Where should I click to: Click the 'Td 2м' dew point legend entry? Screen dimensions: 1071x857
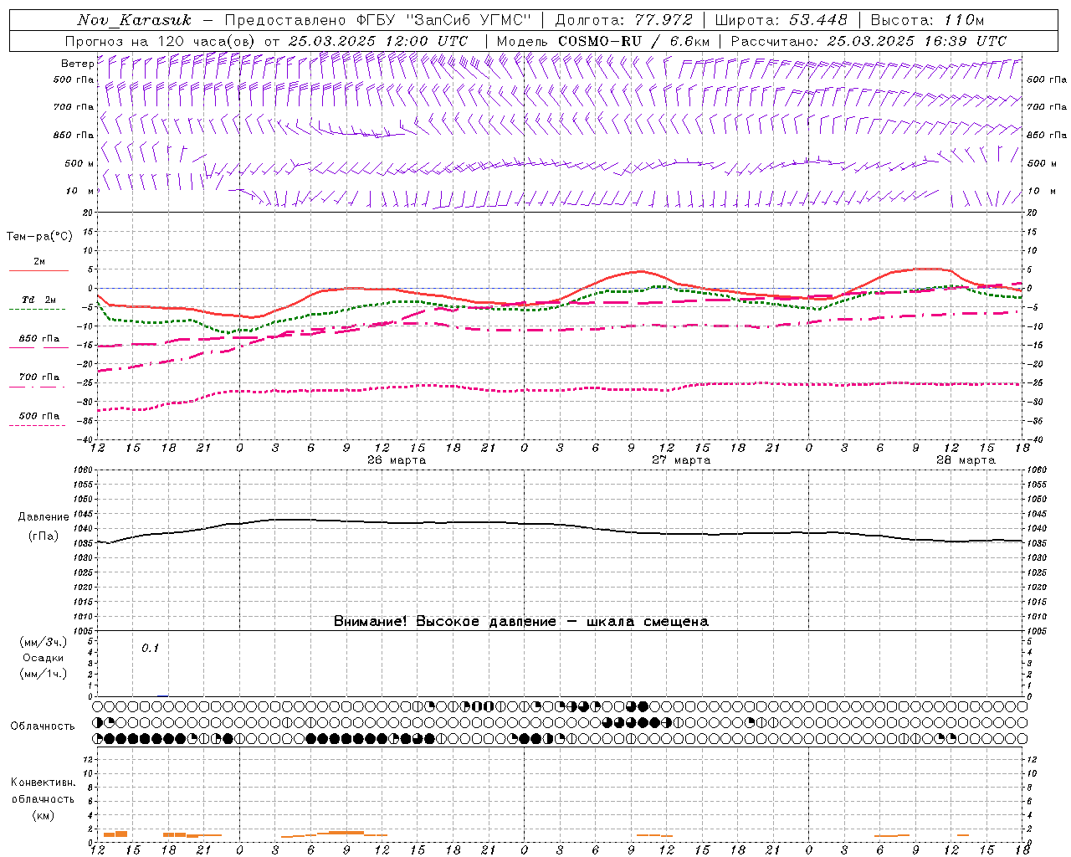(38, 300)
